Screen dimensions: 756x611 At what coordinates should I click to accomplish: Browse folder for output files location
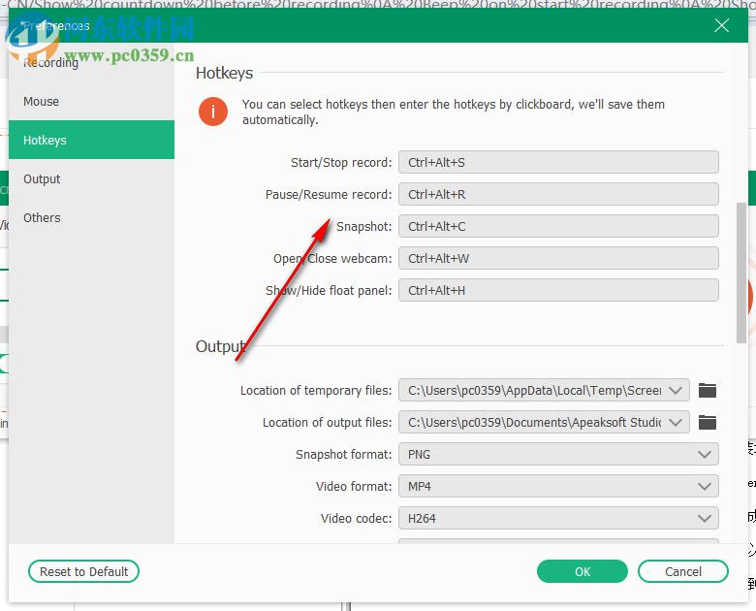(x=708, y=422)
